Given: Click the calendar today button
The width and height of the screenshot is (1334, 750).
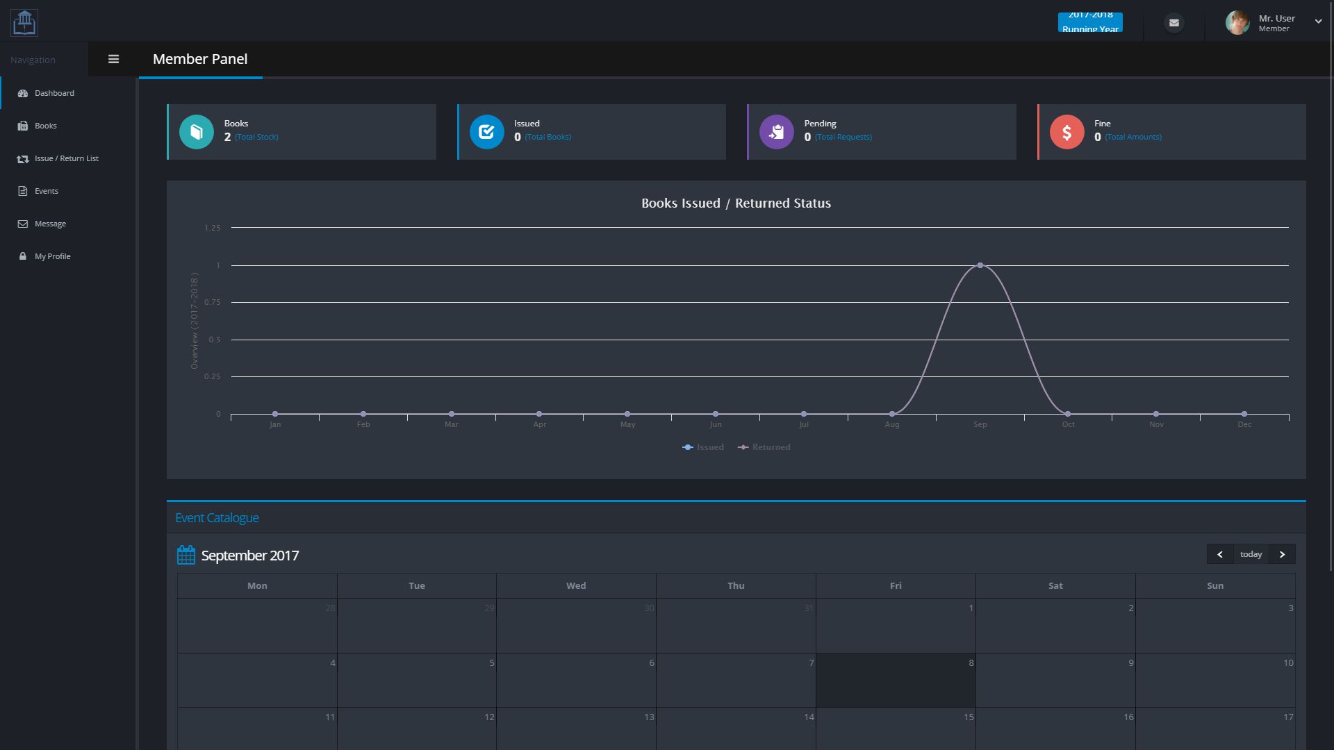Looking at the screenshot, I should point(1251,554).
